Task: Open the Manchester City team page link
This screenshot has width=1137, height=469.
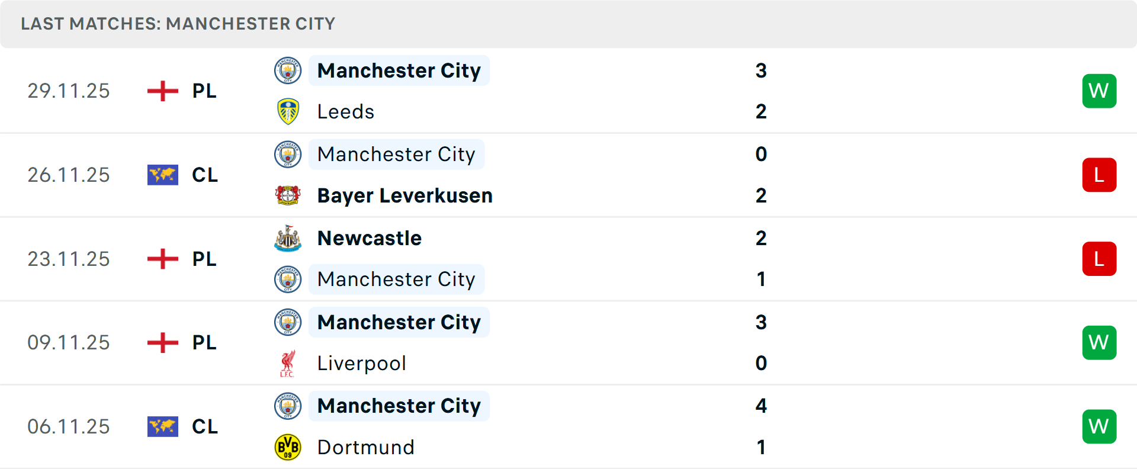Action: coord(399,70)
